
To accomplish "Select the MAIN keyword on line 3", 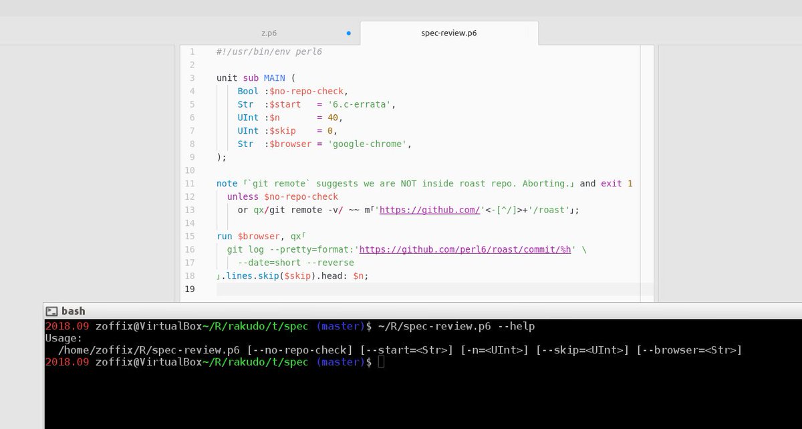I will tap(276, 78).
